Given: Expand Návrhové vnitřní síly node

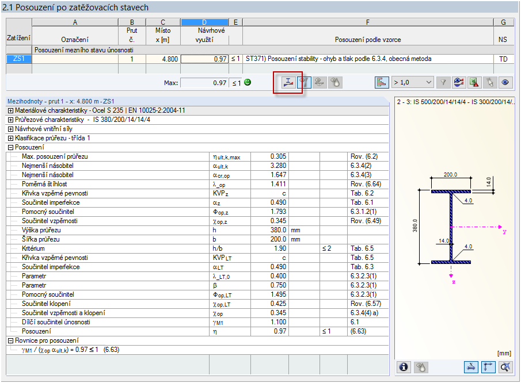Looking at the screenshot, I should 10,129.
